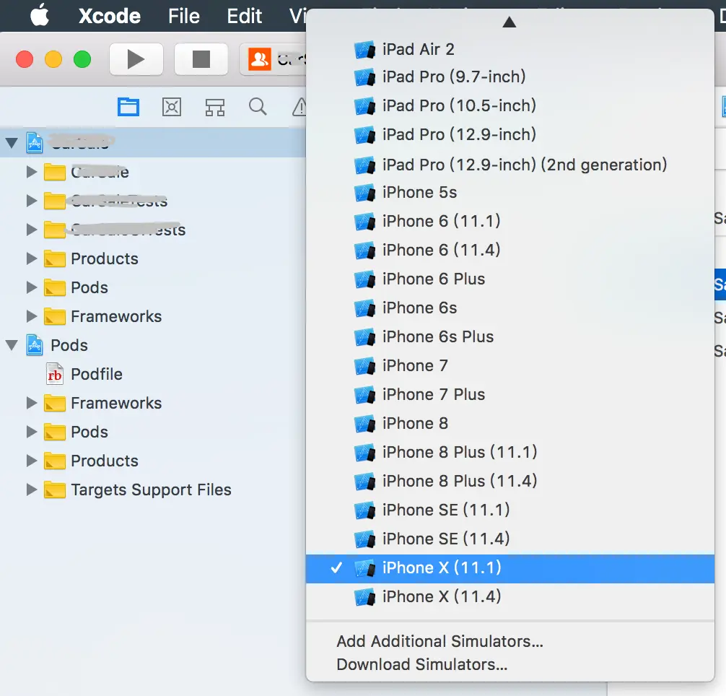Click the Targets Support Files folder icon
Image resolution: width=726 pixels, height=696 pixels.
click(x=55, y=490)
